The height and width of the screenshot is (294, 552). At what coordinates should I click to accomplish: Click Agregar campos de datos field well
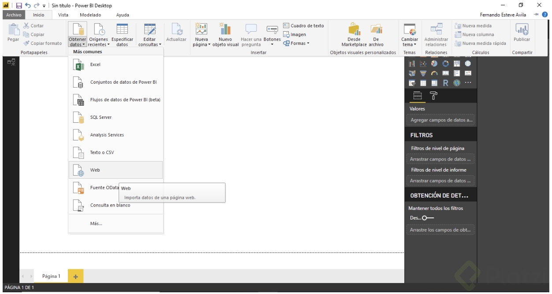pos(440,120)
